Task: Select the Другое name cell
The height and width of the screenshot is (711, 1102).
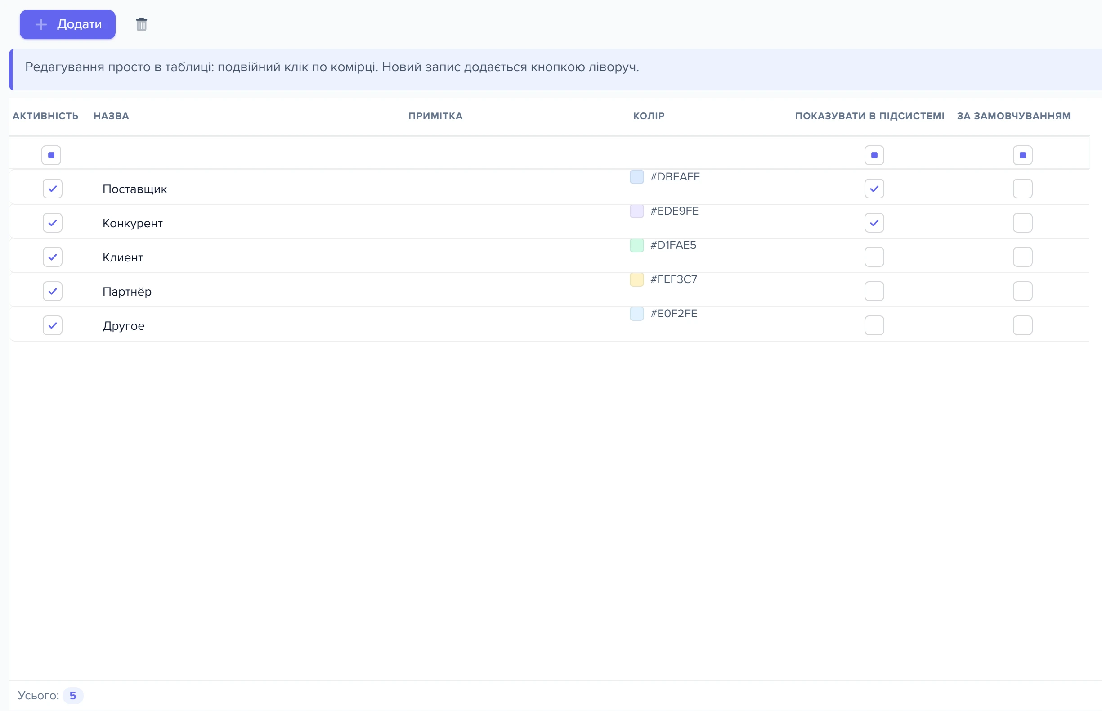Action: [124, 325]
